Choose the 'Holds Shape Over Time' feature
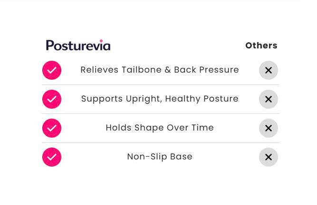The image size is (317, 205). tap(160, 128)
